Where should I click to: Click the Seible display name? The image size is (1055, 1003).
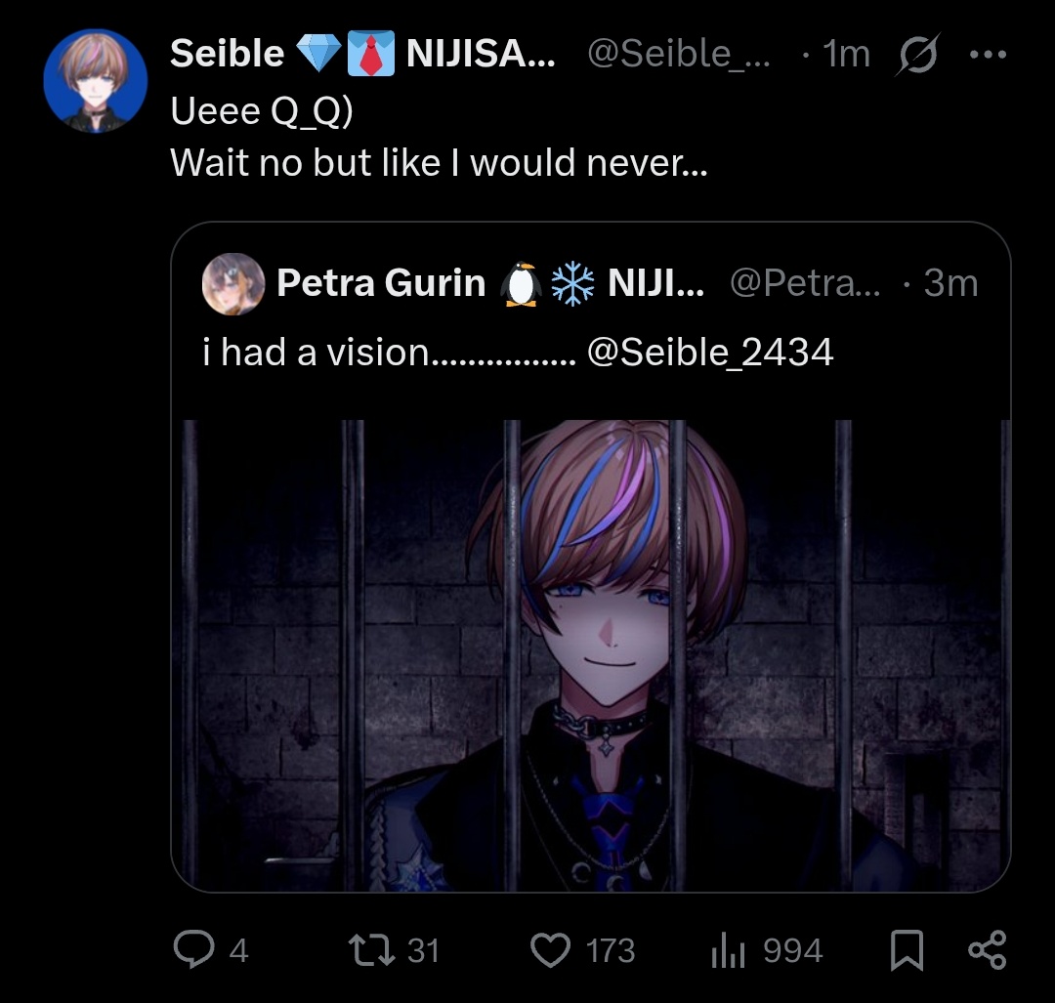pyautogui.click(x=227, y=55)
